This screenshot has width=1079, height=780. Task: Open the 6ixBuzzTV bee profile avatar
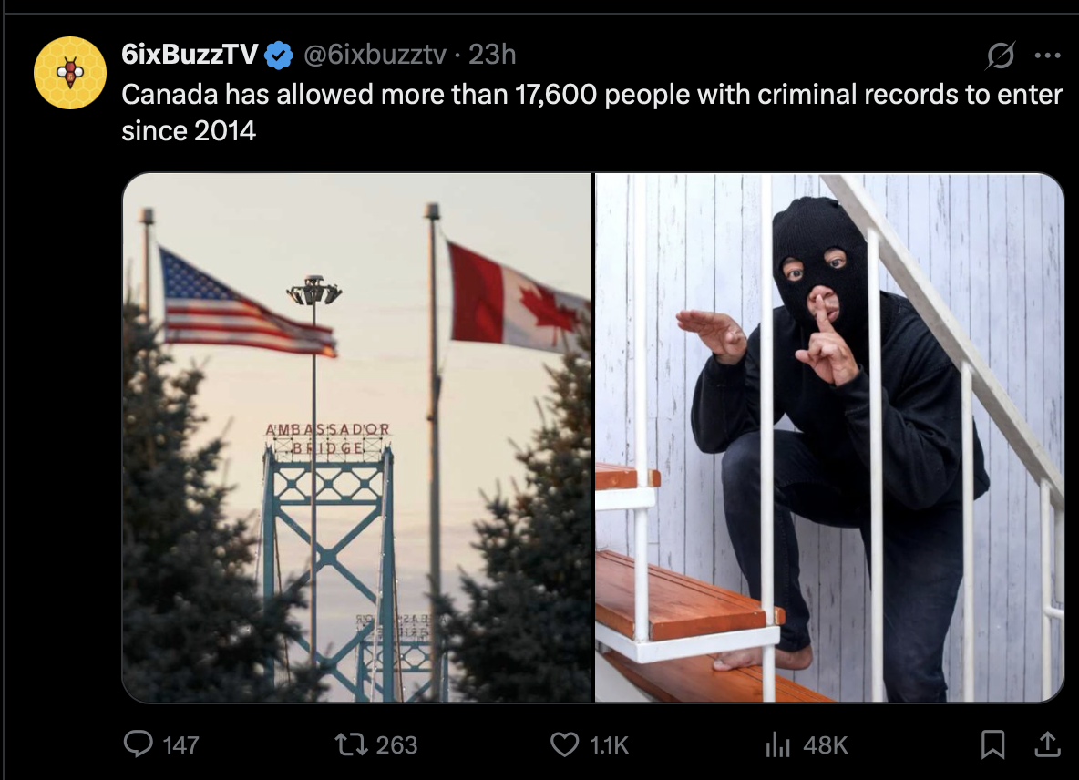click(x=70, y=73)
